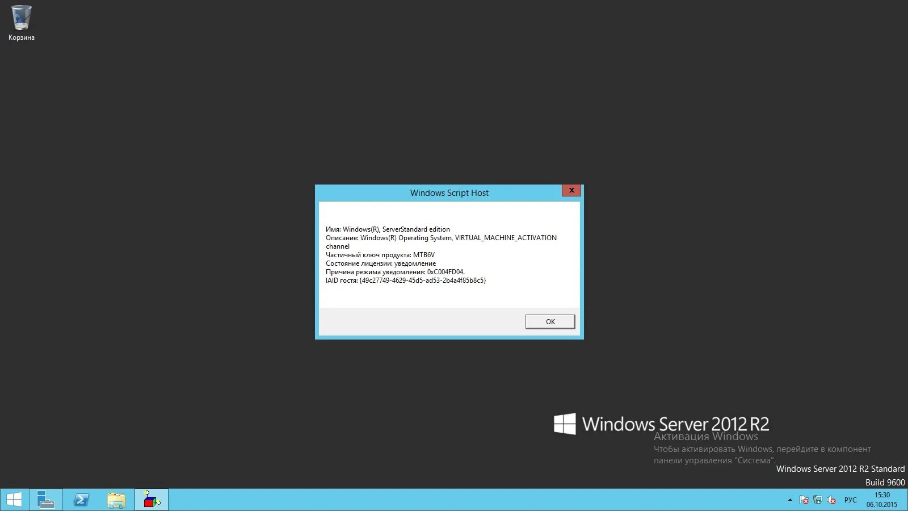The width and height of the screenshot is (908, 511).
Task: Click OK in Windows Script Host dialog
Action: point(550,321)
